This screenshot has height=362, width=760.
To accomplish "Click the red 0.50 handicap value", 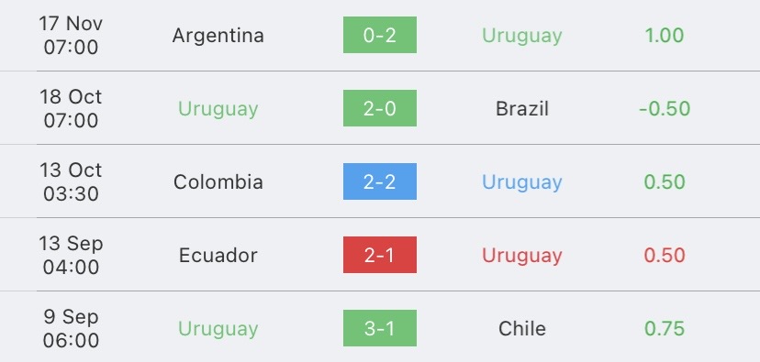I will (x=665, y=255).
